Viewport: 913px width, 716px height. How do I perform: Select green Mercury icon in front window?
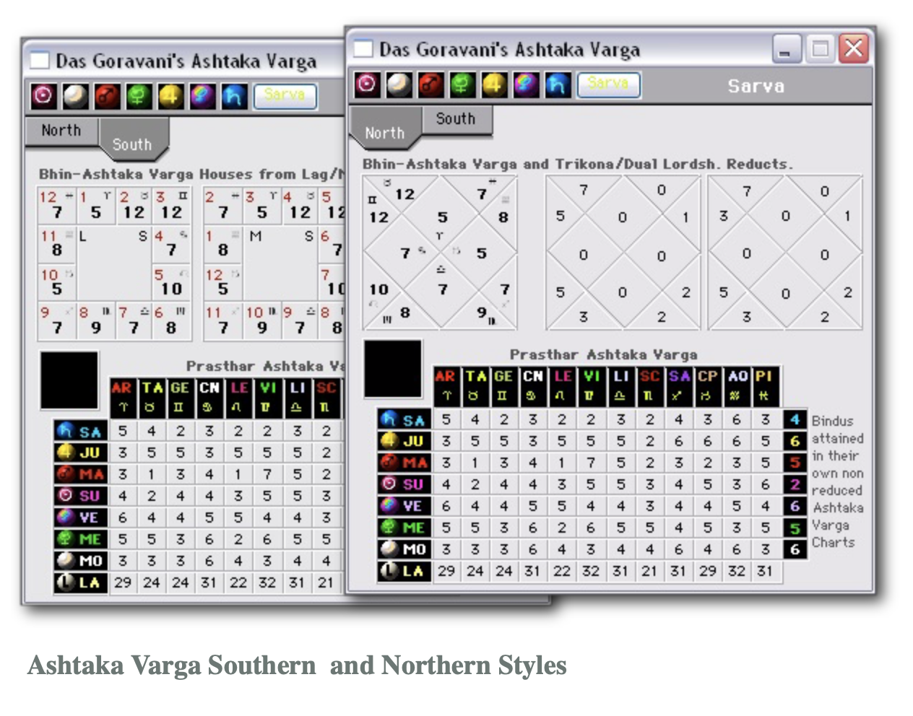(462, 84)
